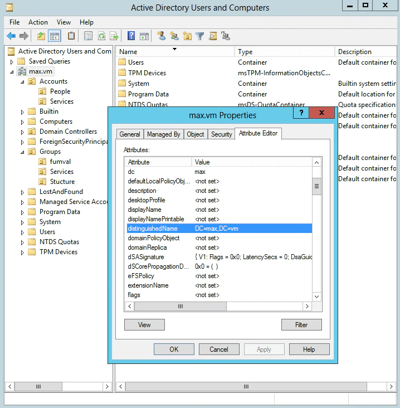
Task: Click the add-to-group toolbar icon
Action: point(226,36)
